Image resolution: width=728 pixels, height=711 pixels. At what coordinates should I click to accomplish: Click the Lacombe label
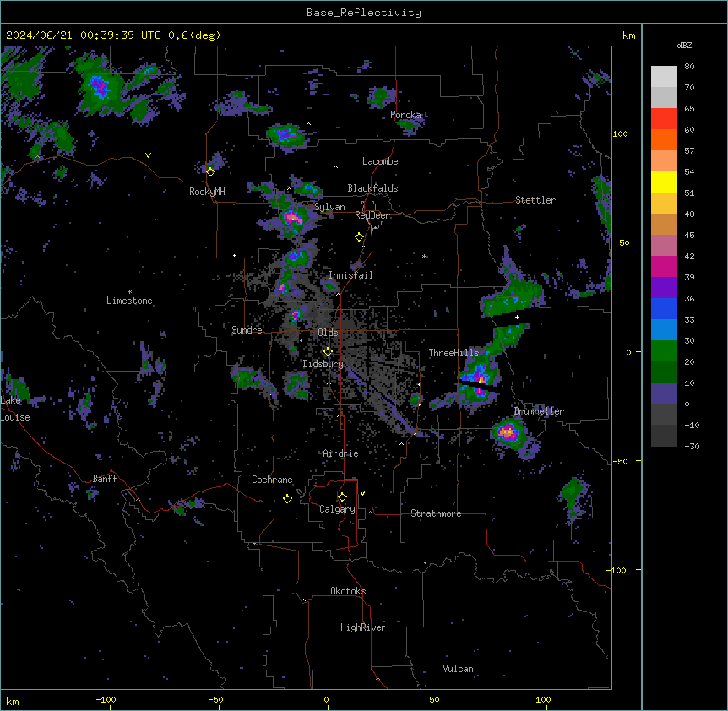pos(380,161)
